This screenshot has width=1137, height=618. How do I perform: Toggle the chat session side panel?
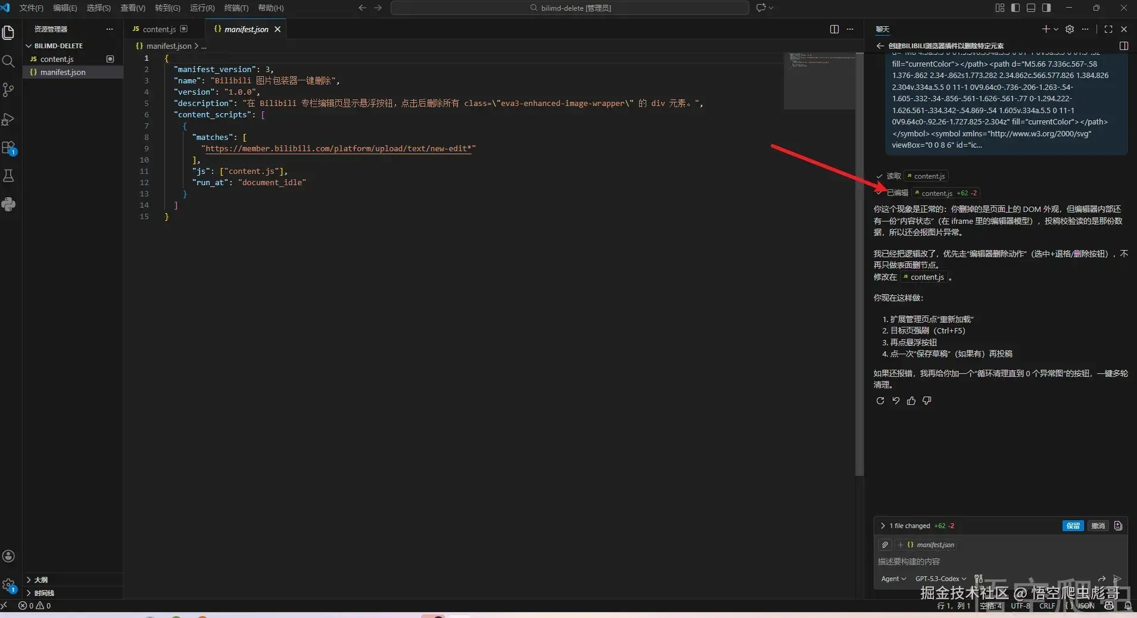[x=1124, y=46]
